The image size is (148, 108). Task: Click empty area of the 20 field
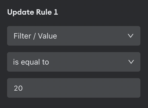81,88
